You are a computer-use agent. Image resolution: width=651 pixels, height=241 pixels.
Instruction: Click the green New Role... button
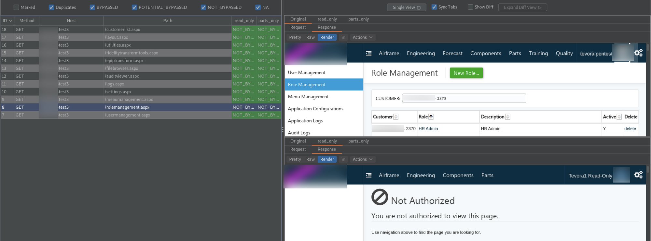pos(466,73)
